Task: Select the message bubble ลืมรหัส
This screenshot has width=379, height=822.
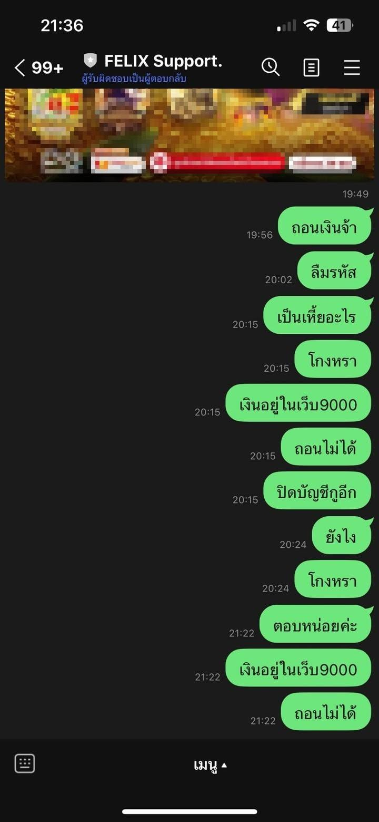Action: [x=334, y=270]
